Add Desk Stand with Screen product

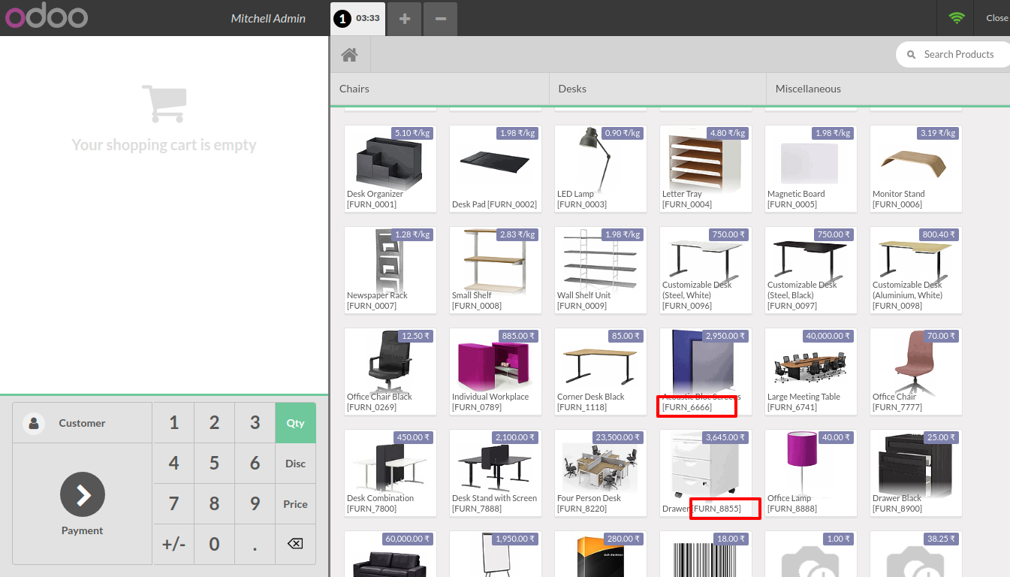(x=496, y=473)
